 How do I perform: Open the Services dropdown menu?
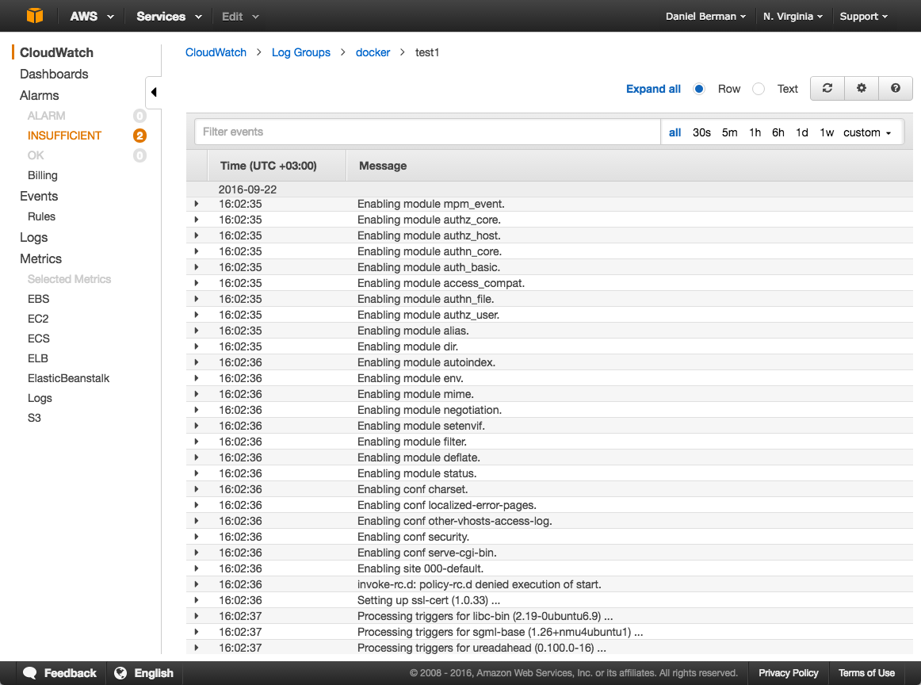point(169,17)
